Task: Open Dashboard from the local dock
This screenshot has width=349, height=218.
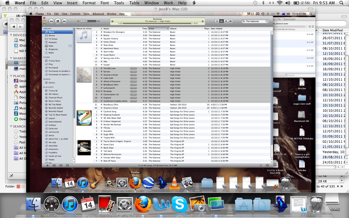Action: 52,204
